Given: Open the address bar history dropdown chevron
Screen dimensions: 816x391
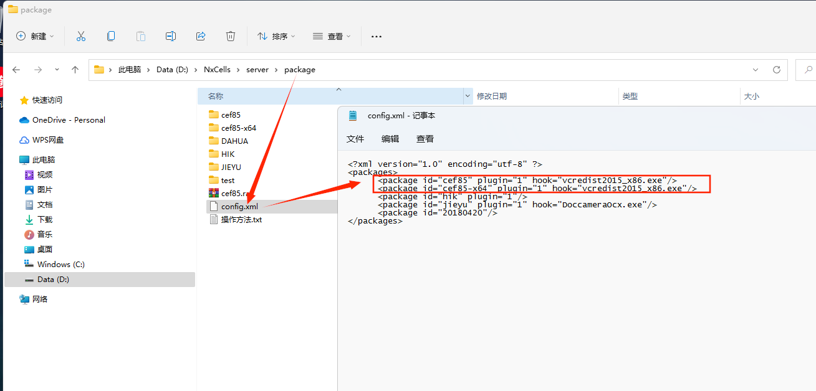Looking at the screenshot, I should (x=756, y=70).
